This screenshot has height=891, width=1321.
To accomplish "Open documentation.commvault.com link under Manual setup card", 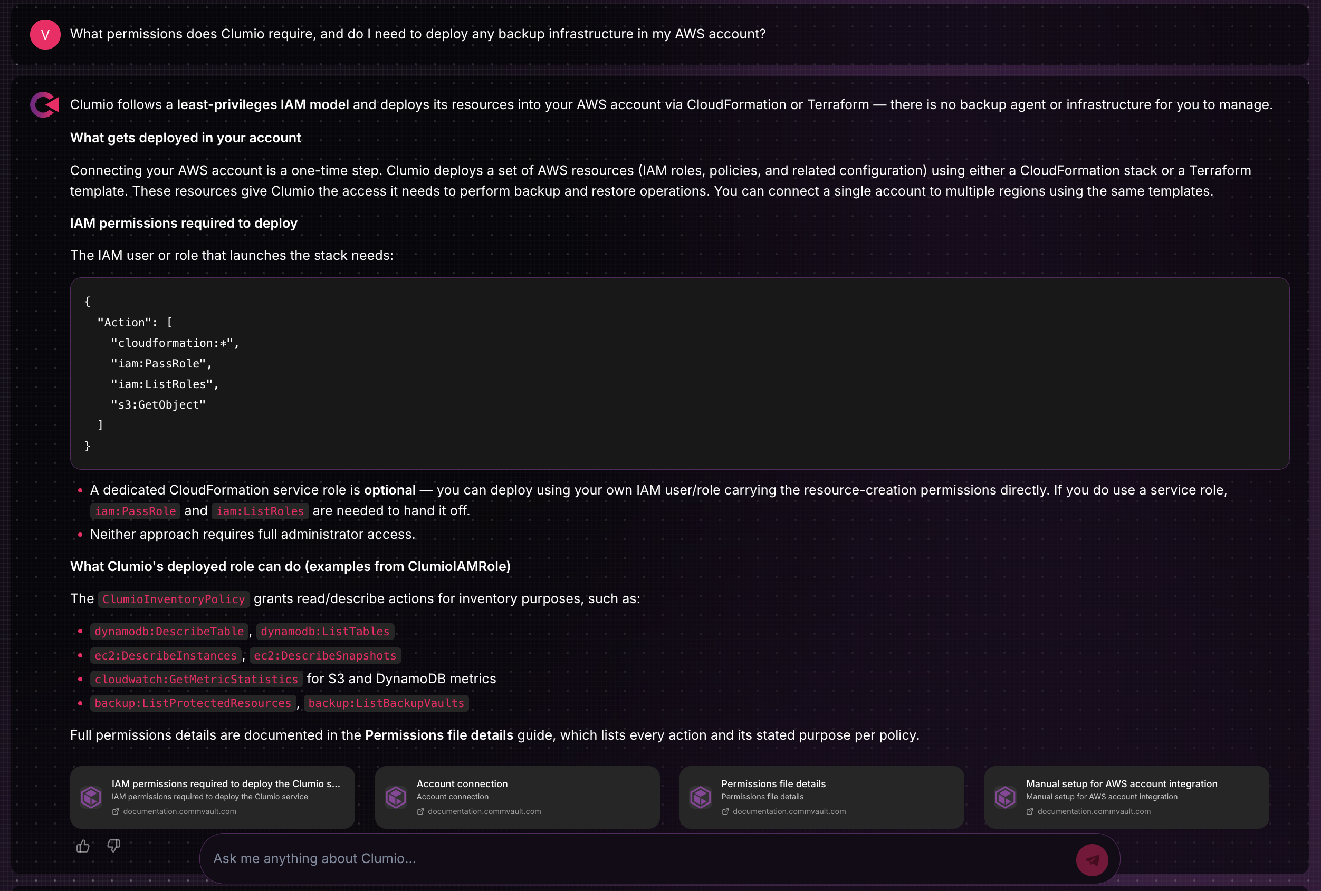I will pyautogui.click(x=1094, y=811).
